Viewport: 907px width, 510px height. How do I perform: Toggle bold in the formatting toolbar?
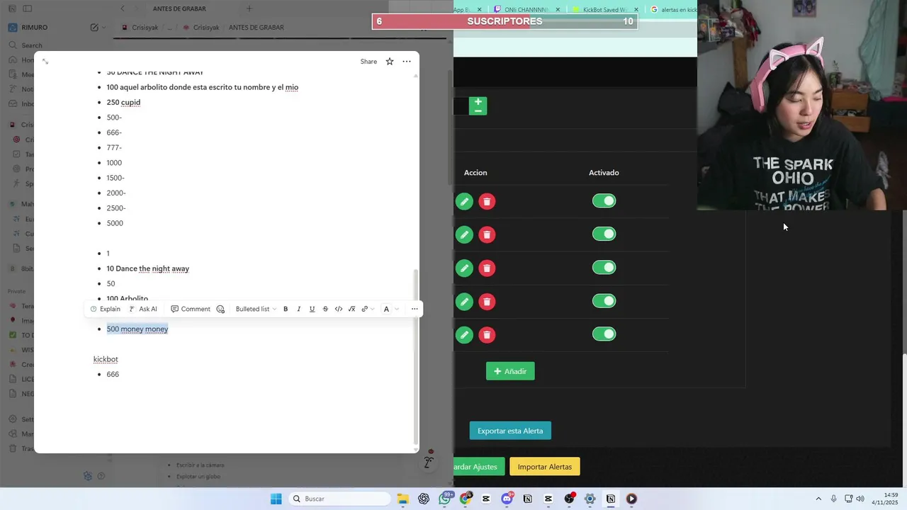pos(286,309)
